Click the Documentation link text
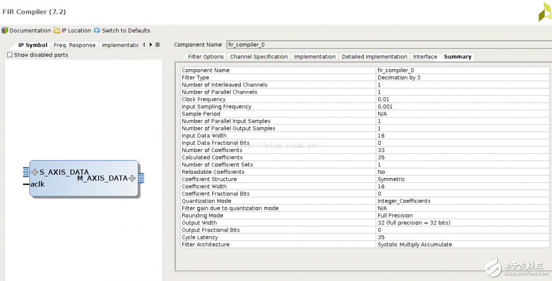Image resolution: width=552 pixels, height=281 pixels. [x=30, y=30]
